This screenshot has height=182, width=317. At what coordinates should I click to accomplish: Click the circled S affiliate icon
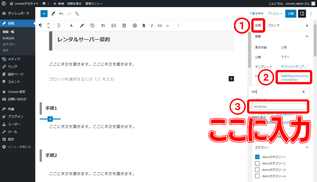coord(135,26)
